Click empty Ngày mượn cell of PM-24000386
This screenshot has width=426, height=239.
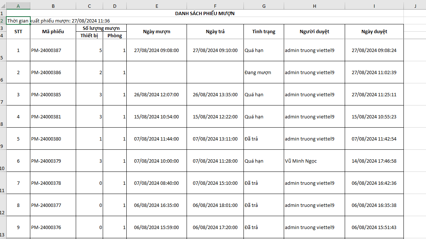point(157,72)
